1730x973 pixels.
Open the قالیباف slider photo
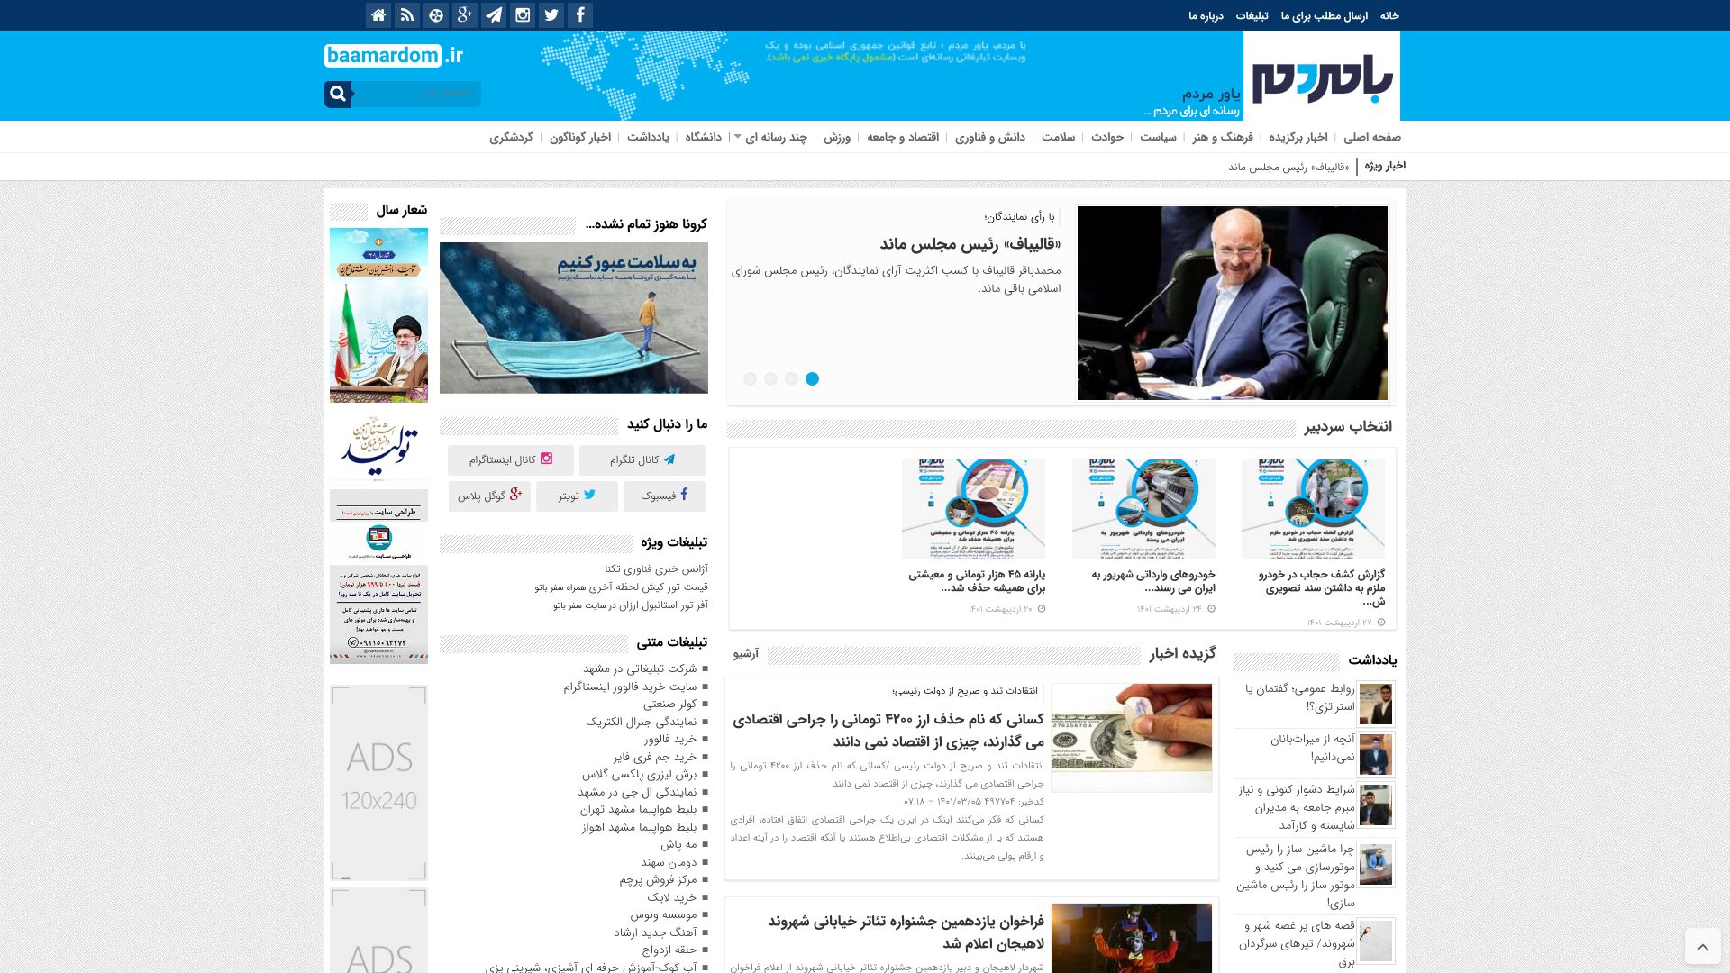click(x=1233, y=303)
